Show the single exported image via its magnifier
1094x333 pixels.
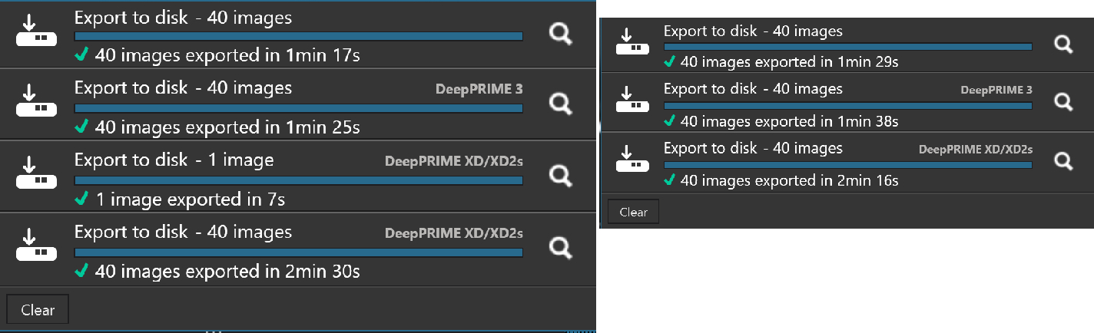(x=562, y=176)
